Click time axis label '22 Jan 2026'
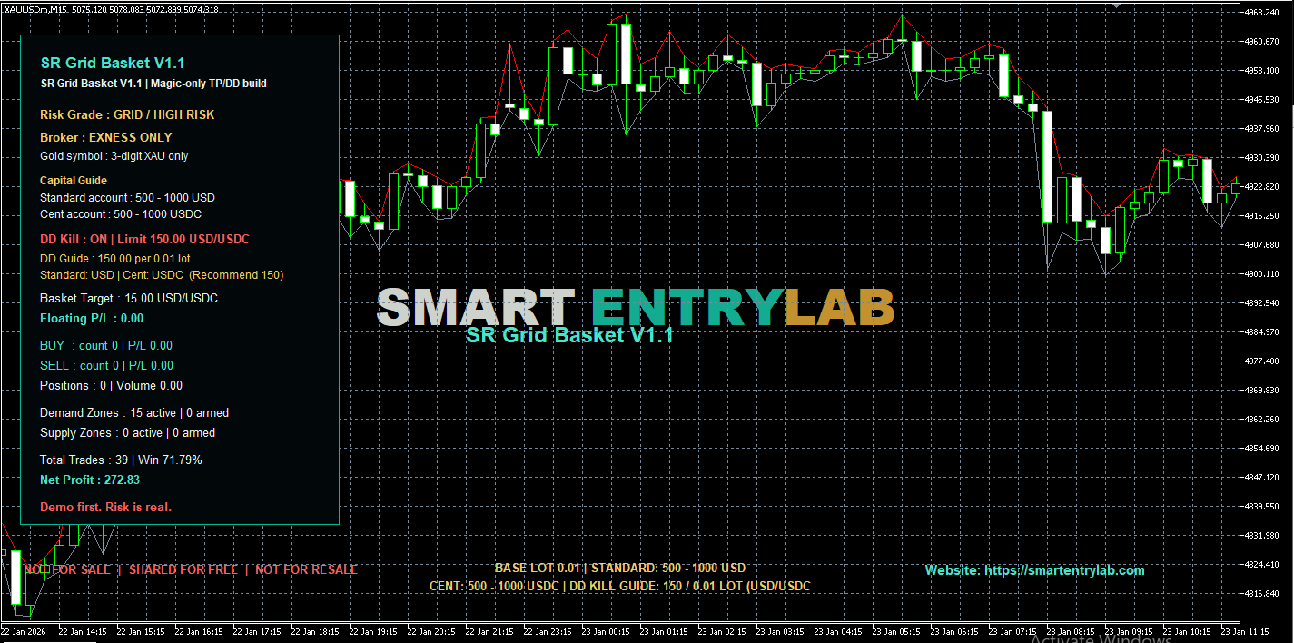 coord(24,631)
